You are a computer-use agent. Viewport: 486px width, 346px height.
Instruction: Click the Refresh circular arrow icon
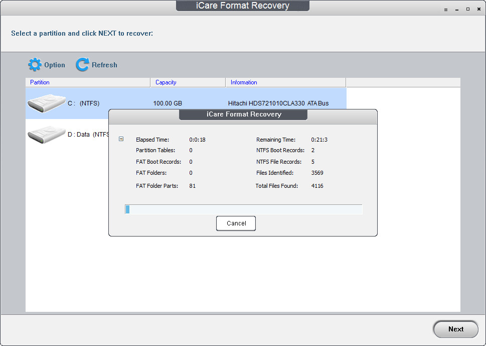point(82,65)
